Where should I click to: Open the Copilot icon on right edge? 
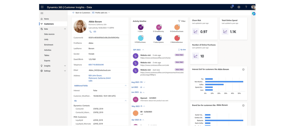point(254,14)
